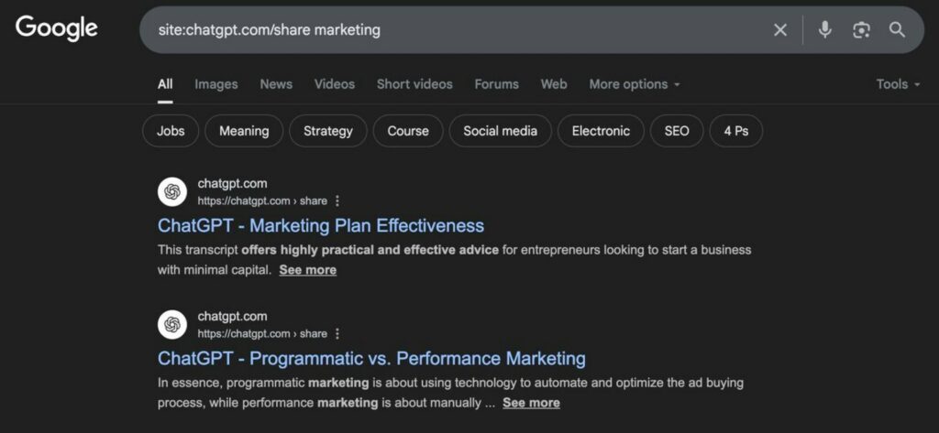Select the SEO filter chip
This screenshot has height=433, width=939.
[x=677, y=131]
